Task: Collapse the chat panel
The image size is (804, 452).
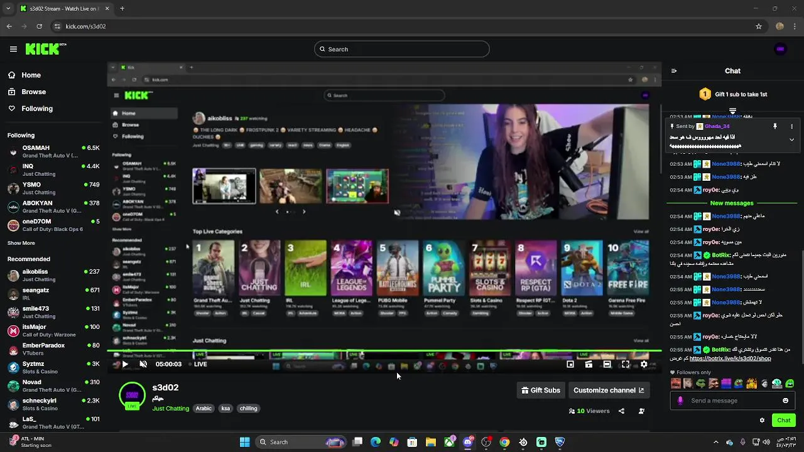Action: tap(674, 71)
